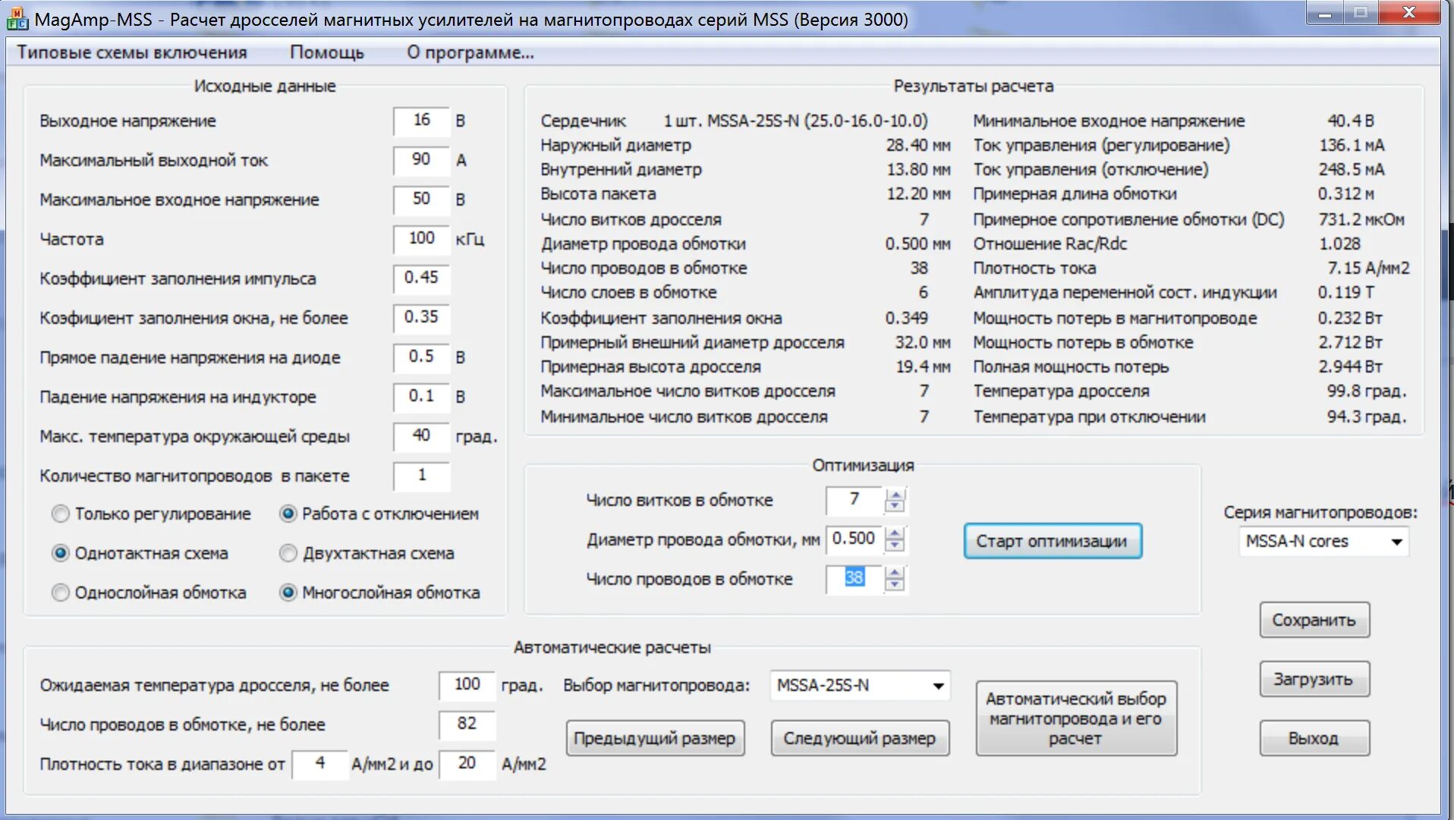Click the winding resistance value "731.2 мкОм"

(x=1361, y=220)
